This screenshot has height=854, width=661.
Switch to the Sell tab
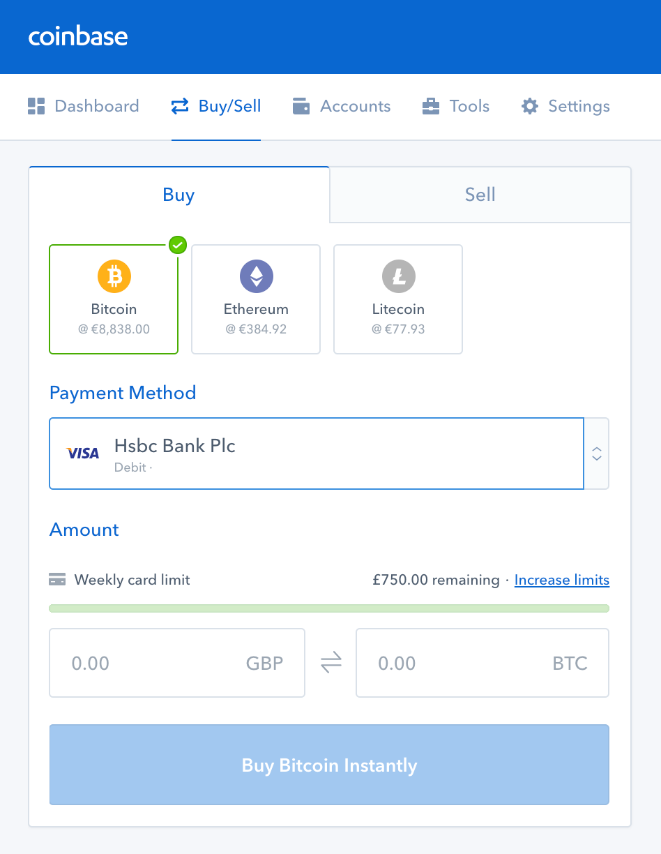click(x=480, y=195)
